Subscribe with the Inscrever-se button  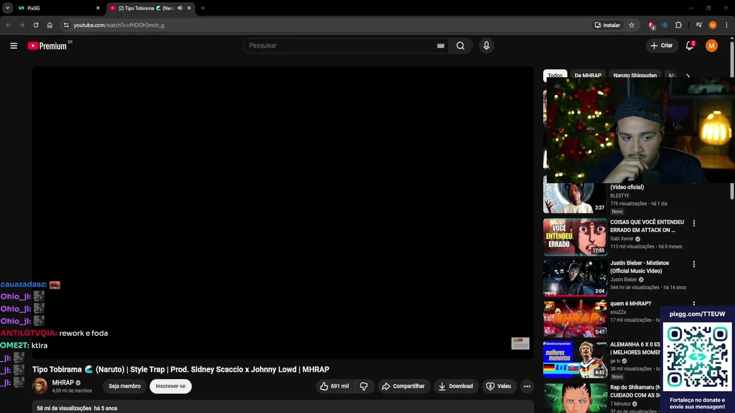tap(171, 386)
